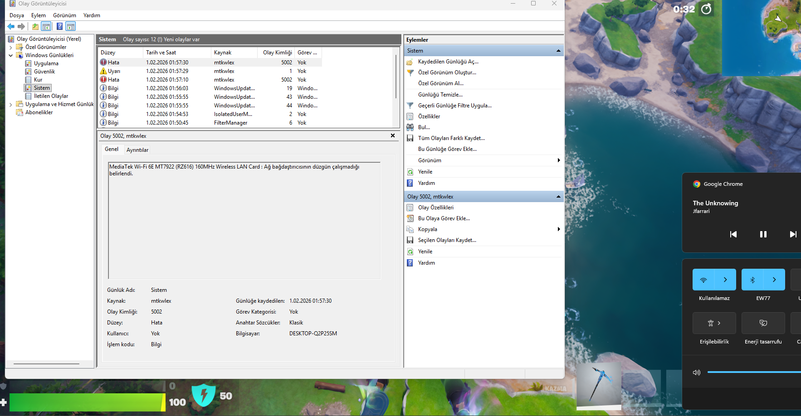Select the IsolatedUserM... event row
Image resolution: width=801 pixels, height=416 pixels.
coord(210,114)
